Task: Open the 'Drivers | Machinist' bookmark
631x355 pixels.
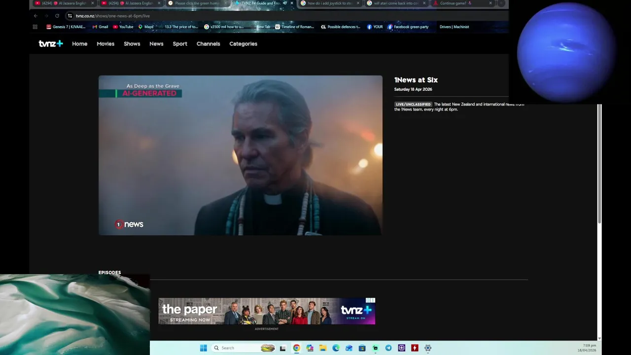Action: coord(454,27)
